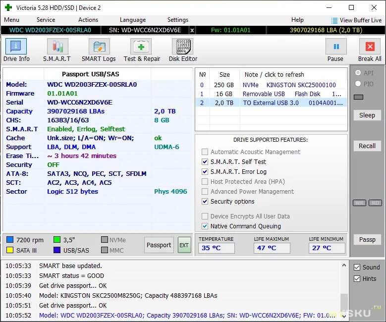This screenshot has width=386, height=322.
Task: Click the RD indicator
Action: coord(375,203)
